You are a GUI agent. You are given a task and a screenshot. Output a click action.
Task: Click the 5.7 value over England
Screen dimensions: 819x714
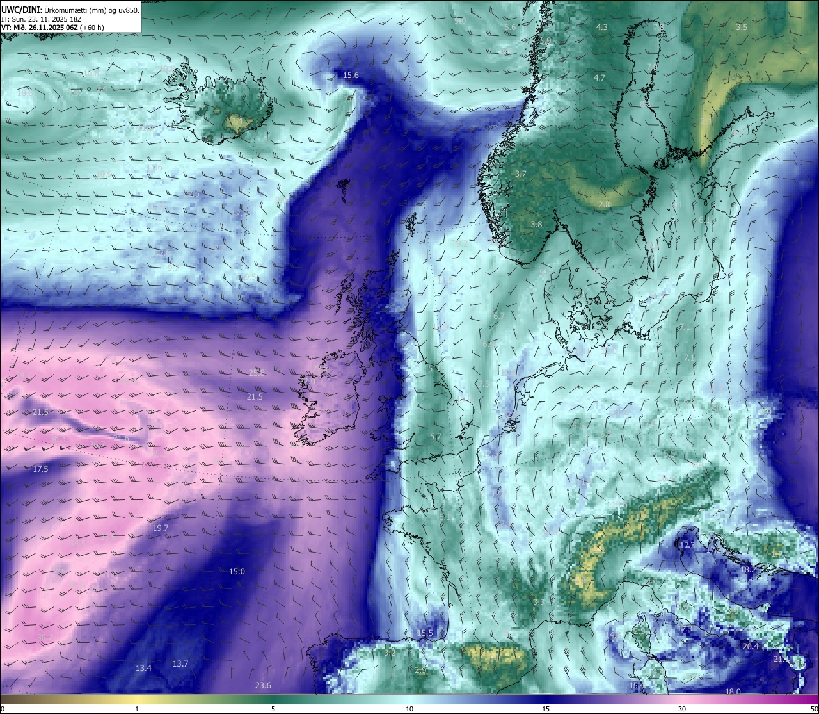436,437
